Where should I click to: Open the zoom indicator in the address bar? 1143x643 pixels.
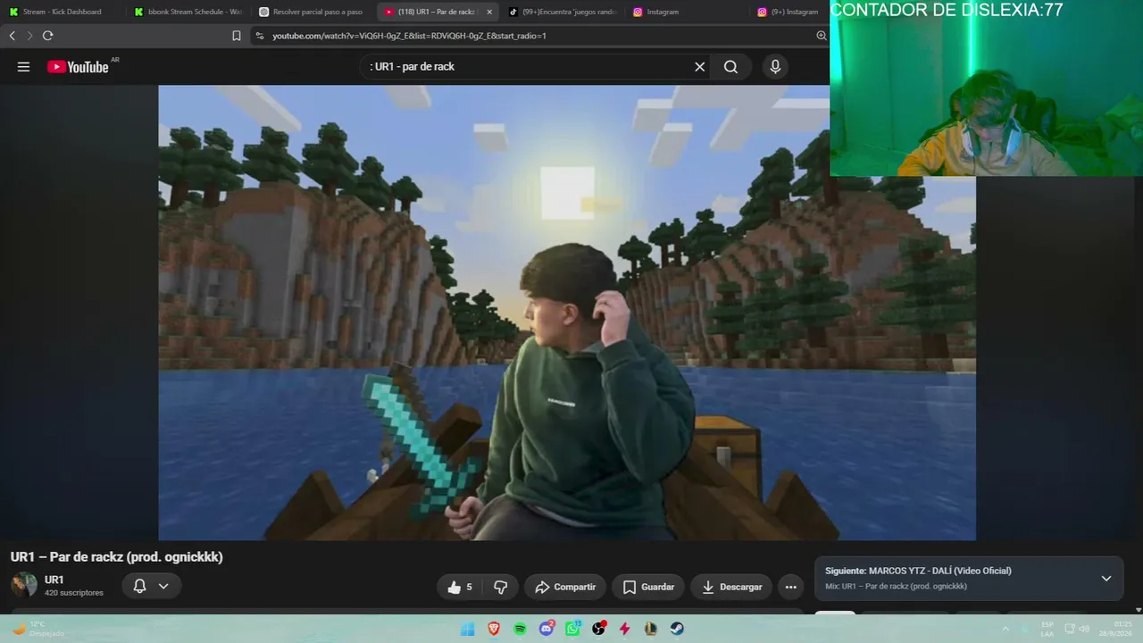click(821, 36)
